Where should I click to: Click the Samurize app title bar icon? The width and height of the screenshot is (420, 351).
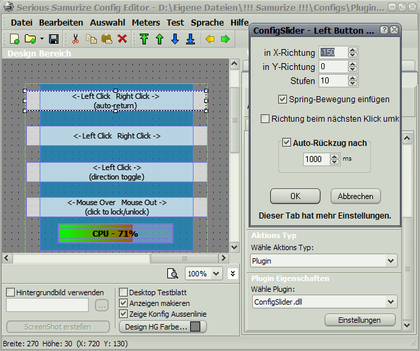(x=9, y=7)
